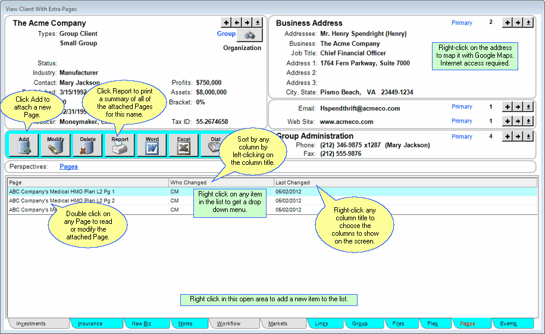The height and width of the screenshot is (334, 545).
Task: Click the plus button in Business Address
Action: point(507,23)
